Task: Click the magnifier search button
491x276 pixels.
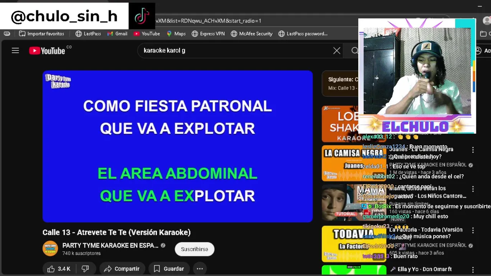Action: [355, 51]
